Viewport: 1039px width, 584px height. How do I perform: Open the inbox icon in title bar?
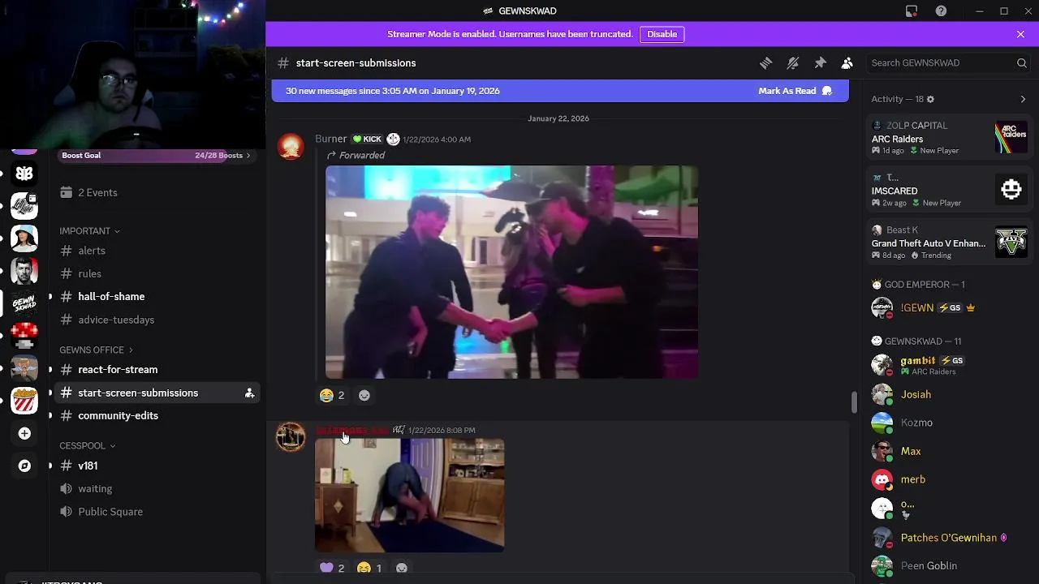[x=912, y=11]
